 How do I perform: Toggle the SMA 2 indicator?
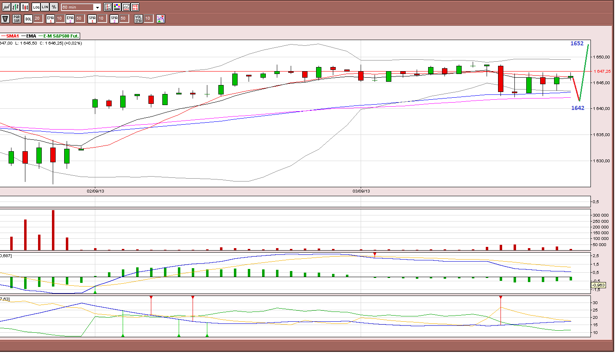(x=114, y=19)
